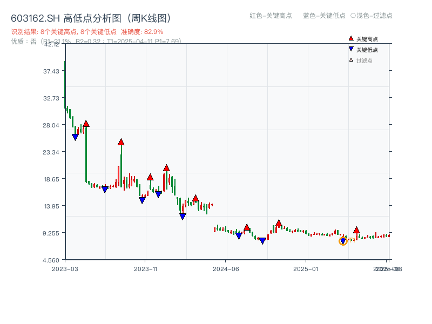
Task: Click the 42.12 y-axis value label
Action: pyautogui.click(x=51, y=45)
